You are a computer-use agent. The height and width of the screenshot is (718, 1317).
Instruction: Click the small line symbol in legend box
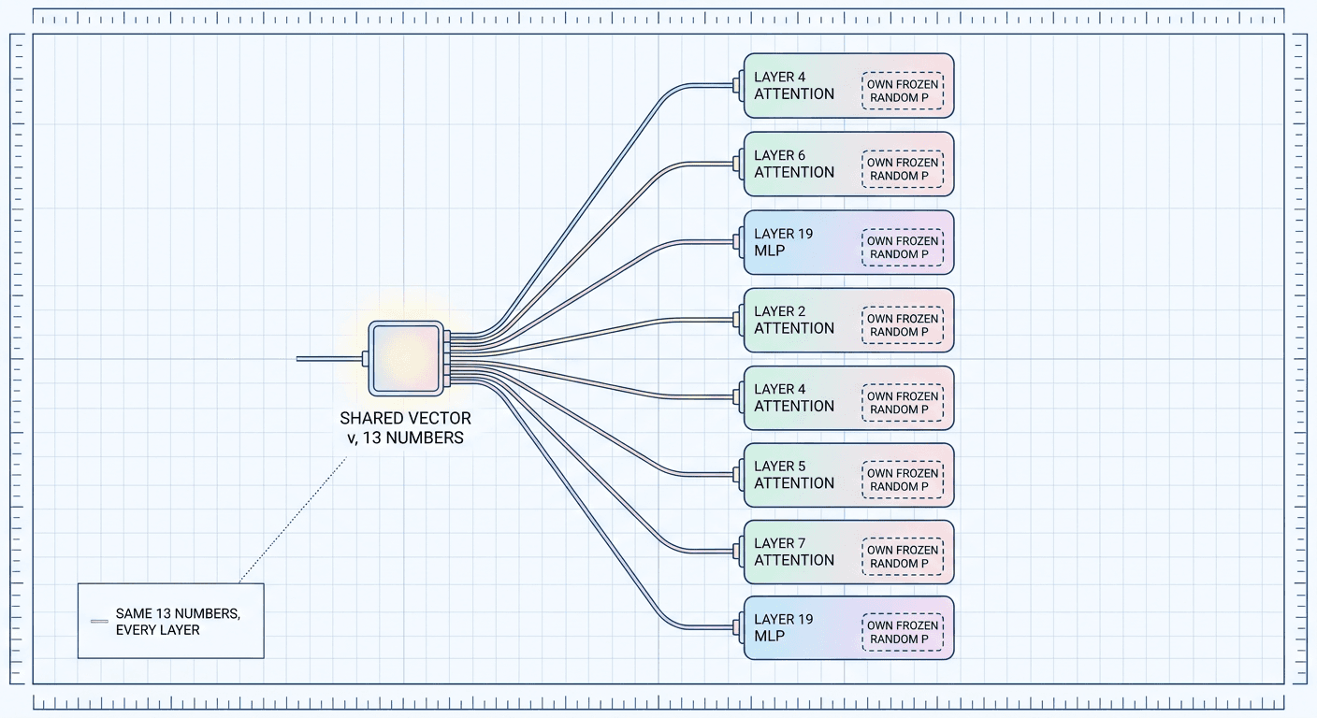point(100,621)
